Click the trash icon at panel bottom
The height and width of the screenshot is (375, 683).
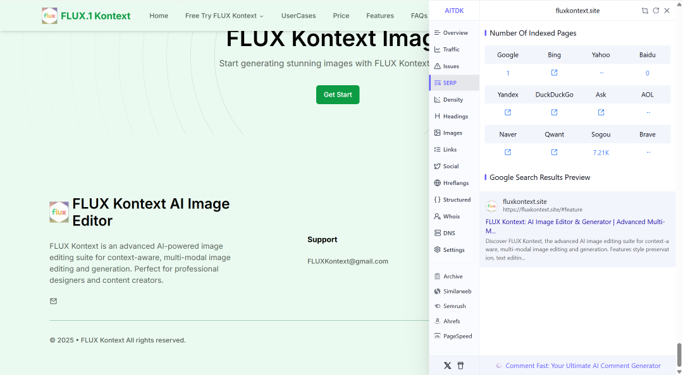(x=460, y=366)
